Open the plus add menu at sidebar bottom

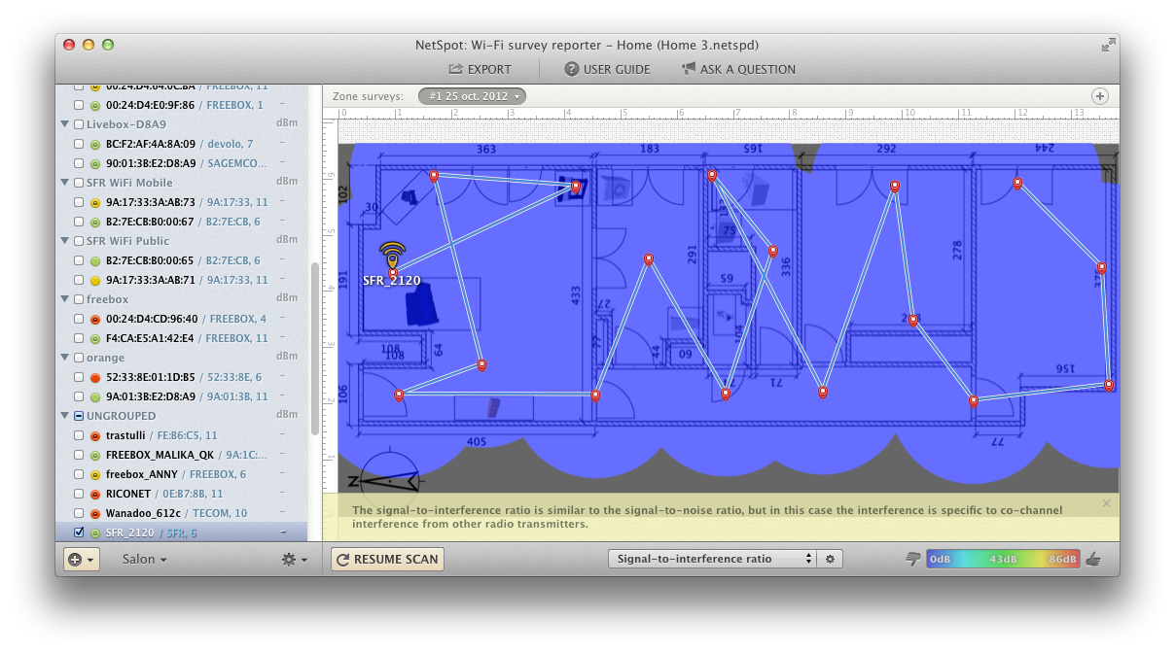pyautogui.click(x=81, y=560)
